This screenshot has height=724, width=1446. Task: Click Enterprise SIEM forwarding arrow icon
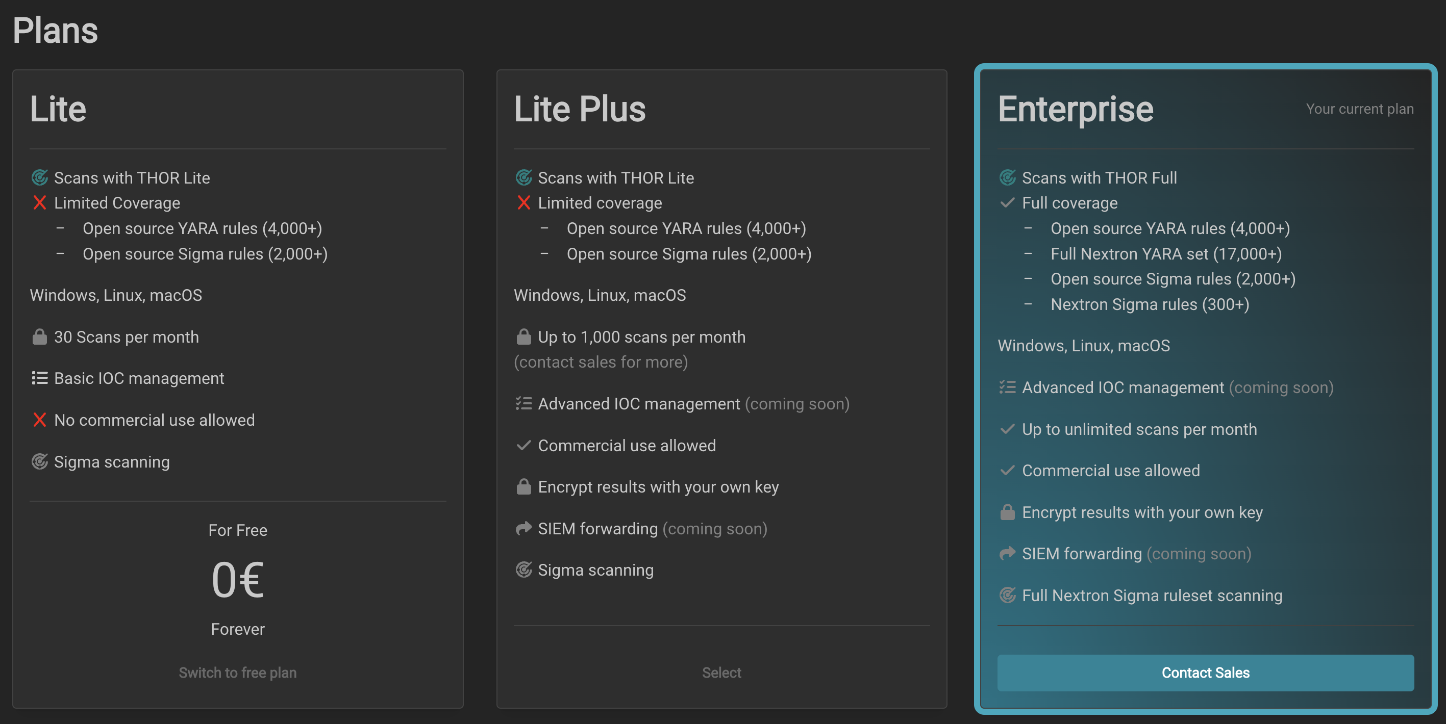1007,554
